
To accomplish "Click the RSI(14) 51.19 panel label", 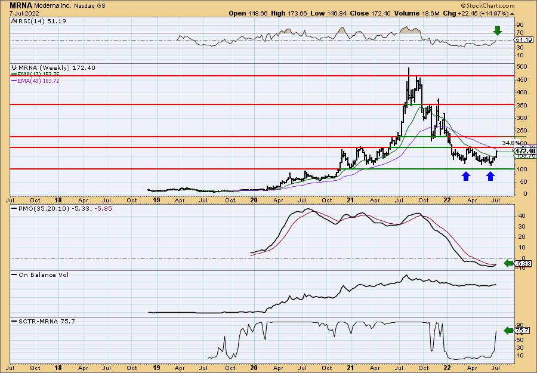I will click(42, 21).
